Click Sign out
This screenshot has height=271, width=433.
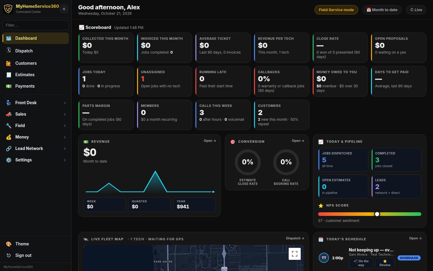(36, 255)
